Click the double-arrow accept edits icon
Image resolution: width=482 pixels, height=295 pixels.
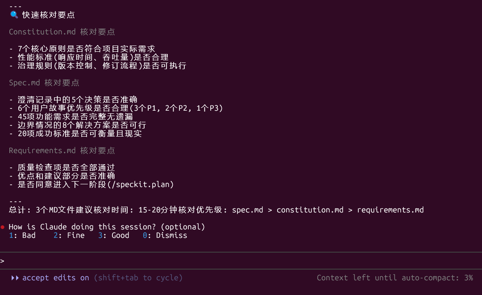pos(15,278)
